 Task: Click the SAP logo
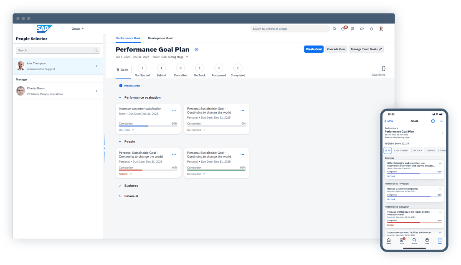click(45, 28)
